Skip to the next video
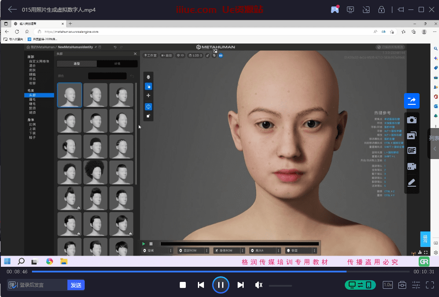Image resolution: width=439 pixels, height=297 pixels. tap(241, 285)
